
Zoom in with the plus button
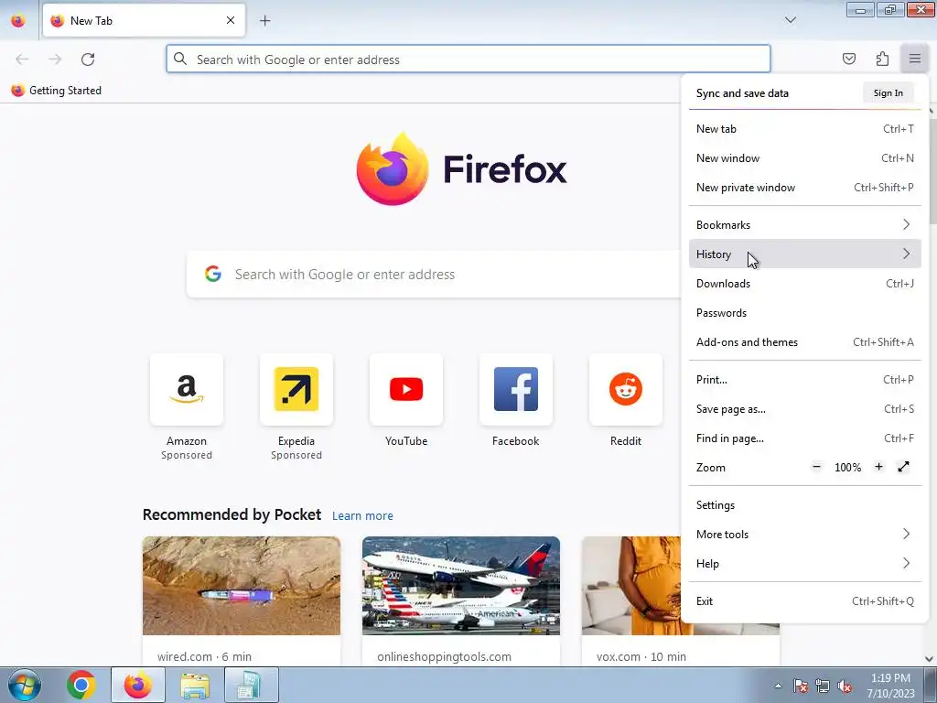(x=878, y=467)
